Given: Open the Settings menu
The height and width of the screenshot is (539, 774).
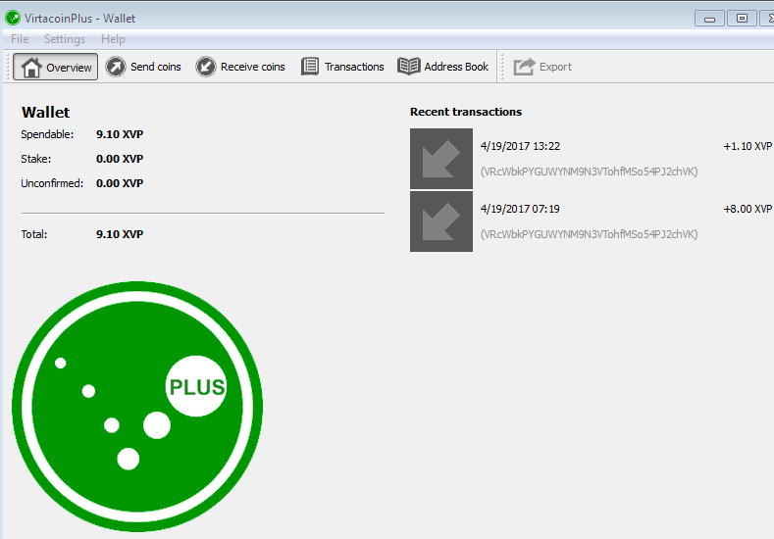Looking at the screenshot, I should 65,39.
